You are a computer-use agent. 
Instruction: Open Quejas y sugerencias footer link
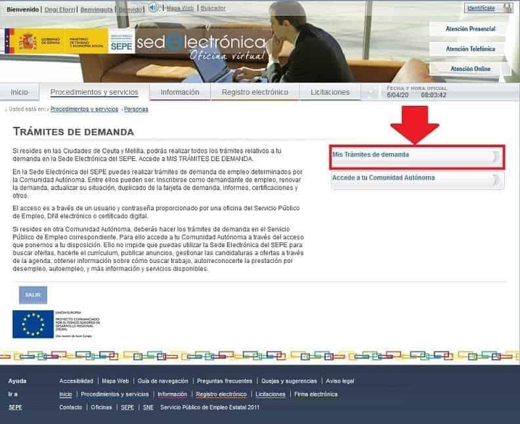pos(289,381)
